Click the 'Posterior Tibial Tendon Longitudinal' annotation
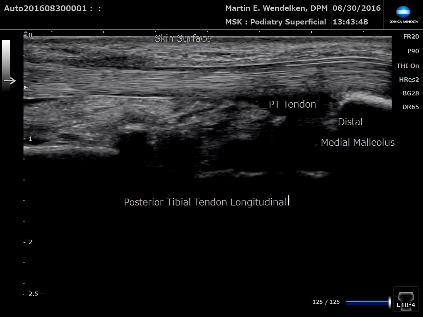The width and height of the screenshot is (423, 317). [x=205, y=202]
